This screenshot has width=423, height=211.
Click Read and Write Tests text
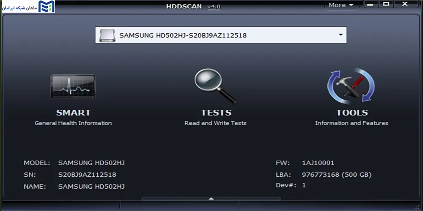click(x=215, y=123)
